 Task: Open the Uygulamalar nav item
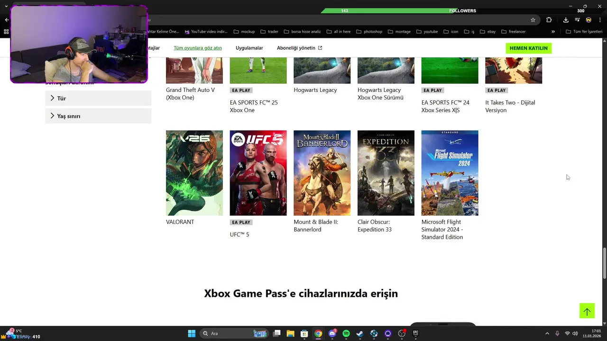pyautogui.click(x=249, y=48)
